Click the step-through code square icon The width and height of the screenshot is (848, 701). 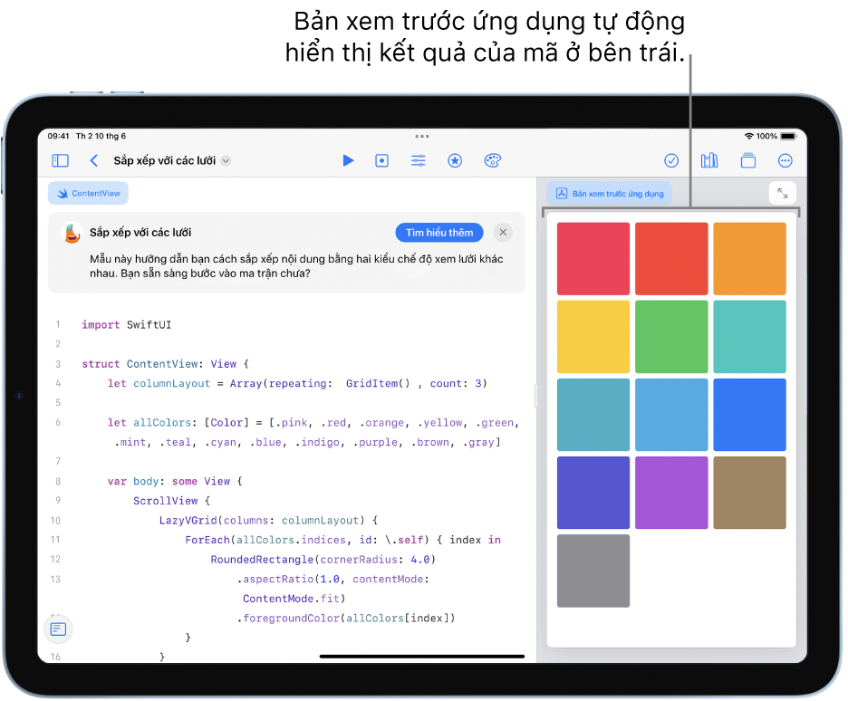pyautogui.click(x=381, y=160)
